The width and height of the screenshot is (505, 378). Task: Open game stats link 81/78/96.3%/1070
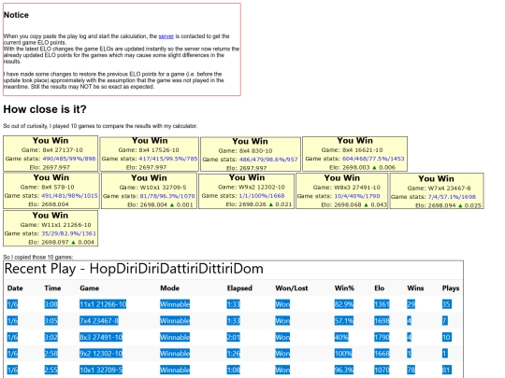click(x=167, y=196)
